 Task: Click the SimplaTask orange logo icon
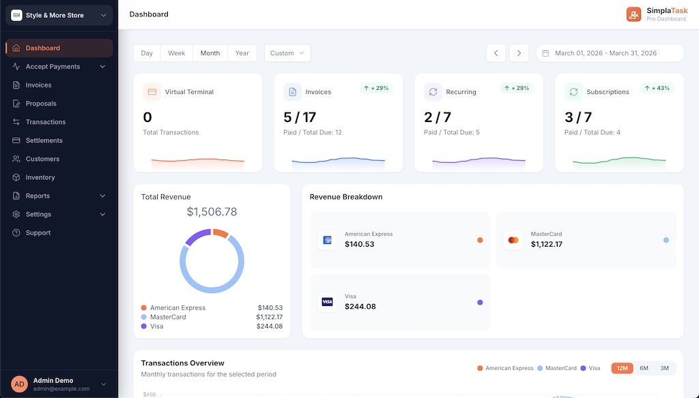(x=633, y=14)
